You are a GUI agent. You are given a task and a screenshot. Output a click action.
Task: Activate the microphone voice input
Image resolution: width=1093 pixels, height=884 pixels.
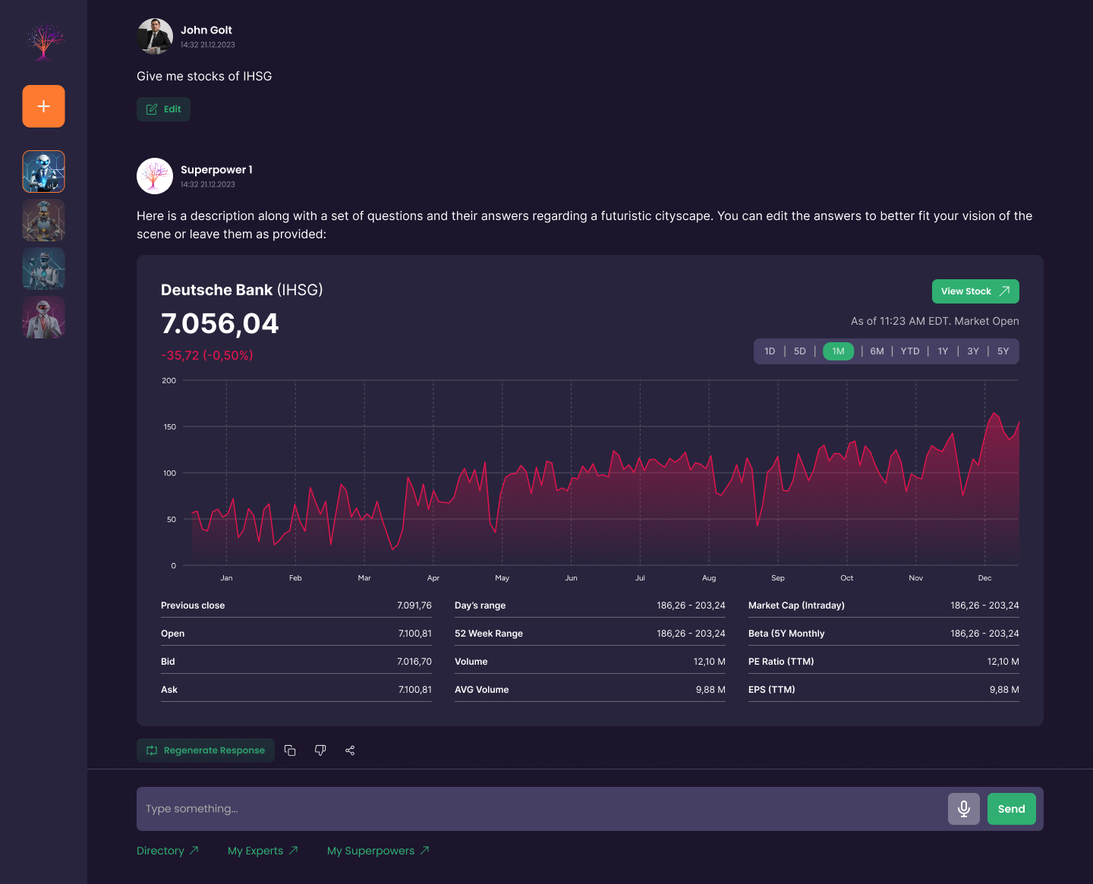point(963,809)
